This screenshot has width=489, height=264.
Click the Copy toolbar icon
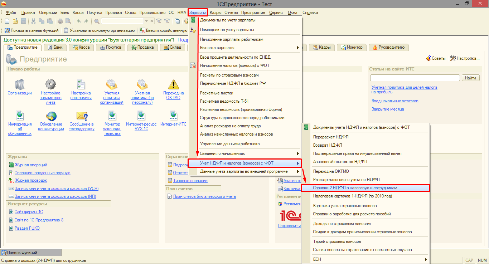[42, 21]
